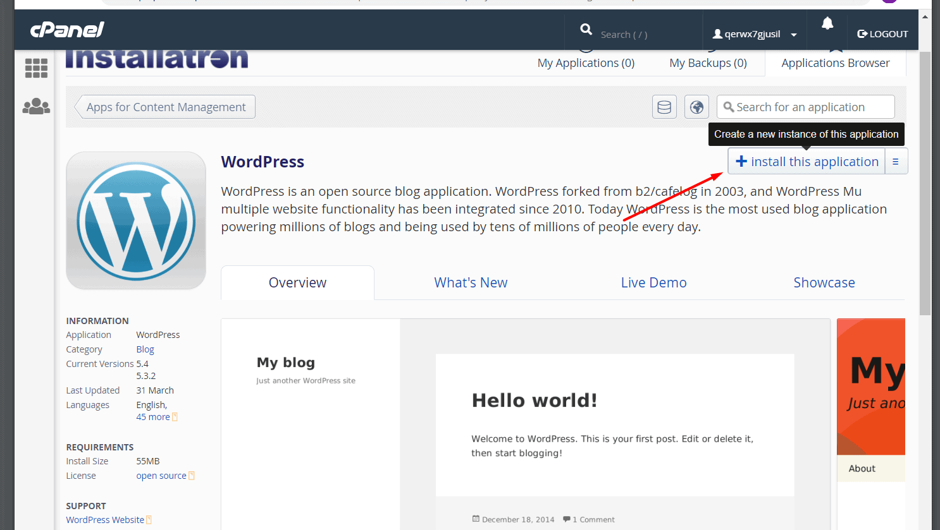Click external link icon beside open source

click(x=192, y=476)
